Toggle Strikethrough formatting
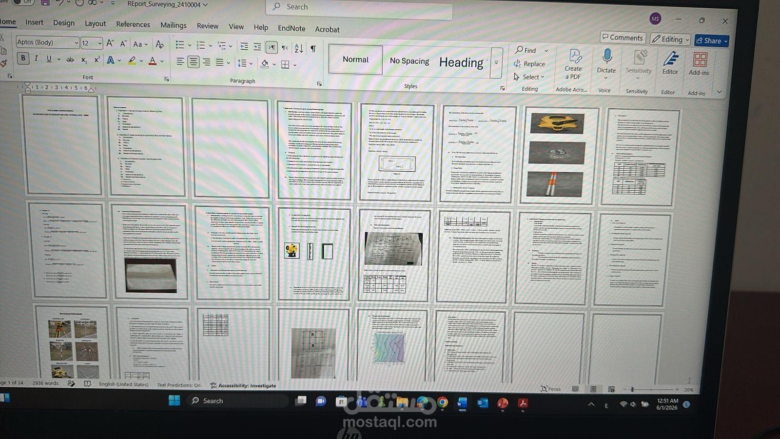This screenshot has width=780, height=439. click(70, 60)
